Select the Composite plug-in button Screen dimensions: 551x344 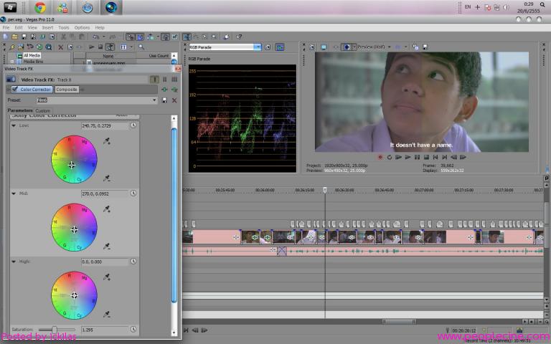point(67,90)
